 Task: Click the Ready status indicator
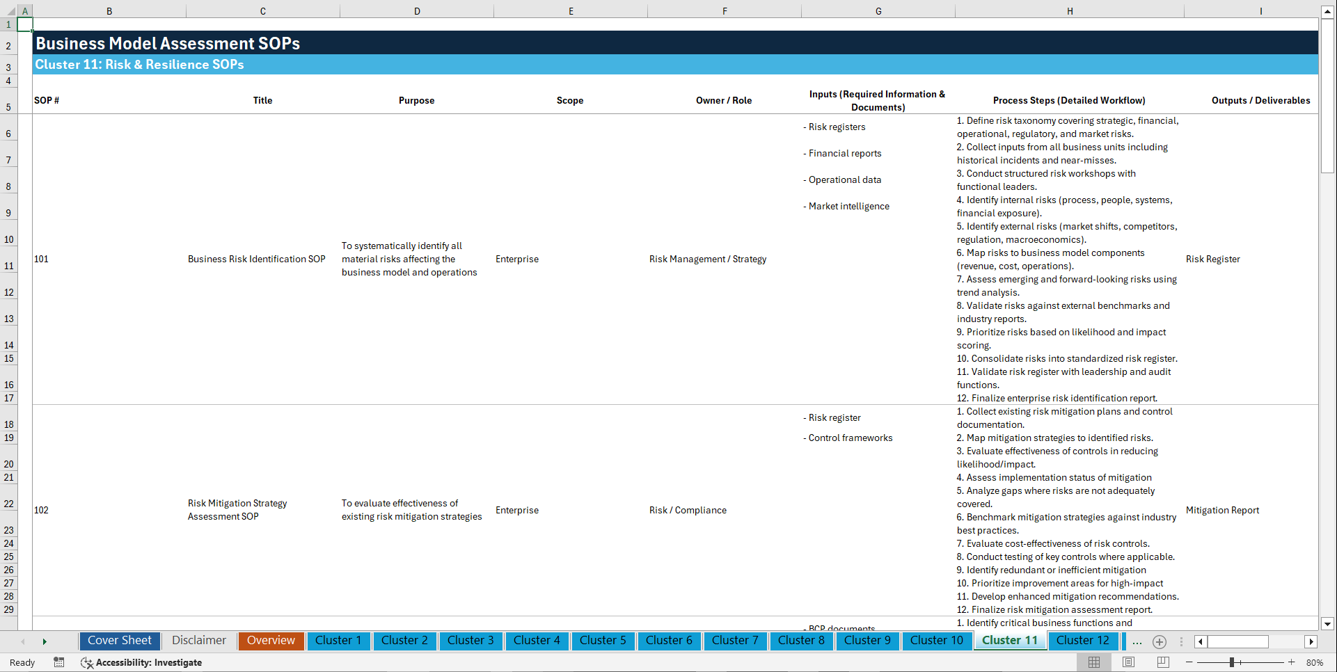[22, 662]
